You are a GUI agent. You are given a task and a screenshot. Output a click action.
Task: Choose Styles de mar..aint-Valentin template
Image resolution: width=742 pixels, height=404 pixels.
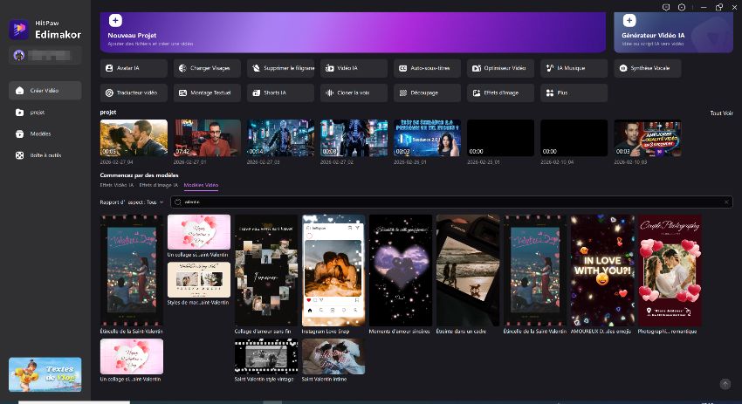[199, 279]
